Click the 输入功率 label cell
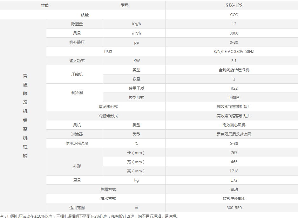This screenshot has height=218, width=298. click(77, 61)
